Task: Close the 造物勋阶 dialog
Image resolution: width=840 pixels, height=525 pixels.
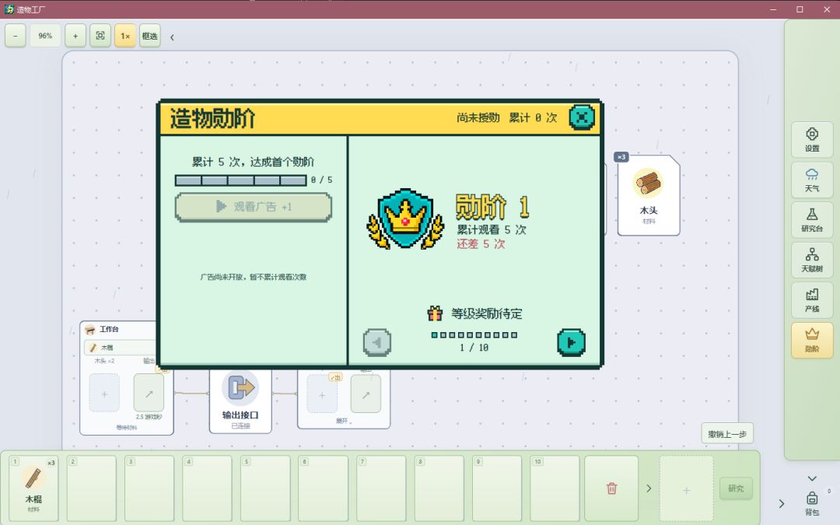Action: pyautogui.click(x=582, y=117)
